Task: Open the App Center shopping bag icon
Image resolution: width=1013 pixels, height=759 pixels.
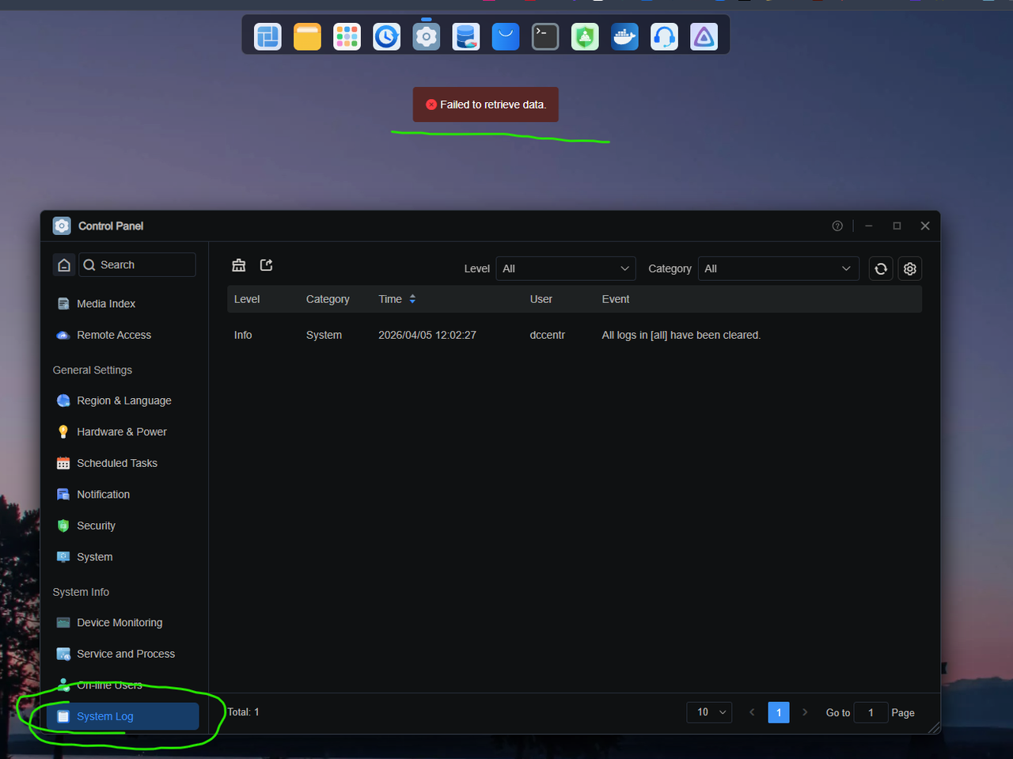Action: (505, 36)
